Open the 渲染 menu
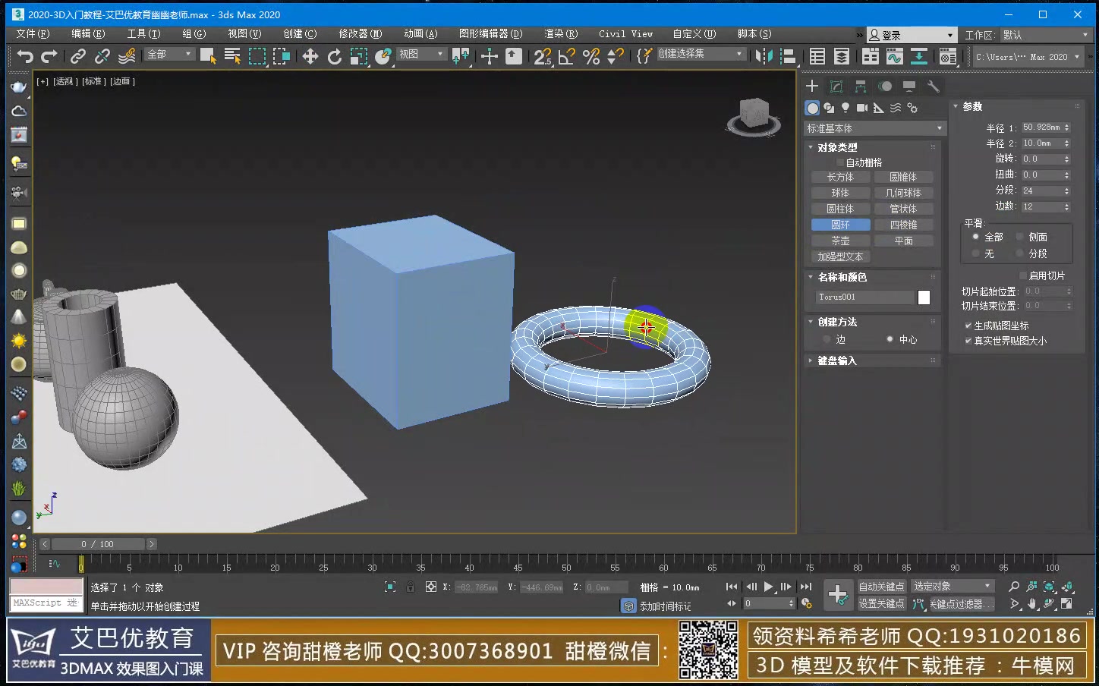Image resolution: width=1099 pixels, height=686 pixels. [x=559, y=33]
